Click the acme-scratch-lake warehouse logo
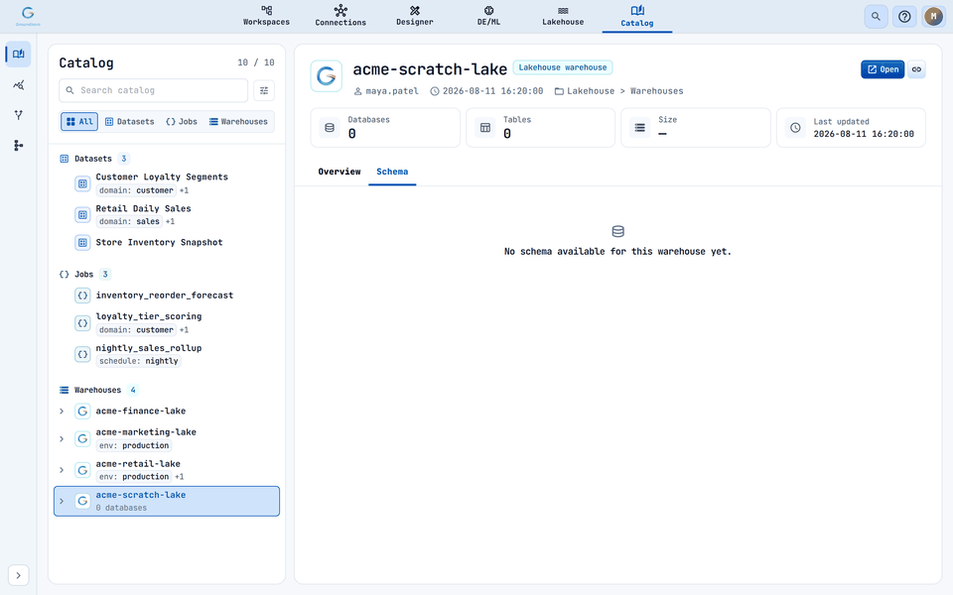This screenshot has width=953, height=595. tap(327, 76)
